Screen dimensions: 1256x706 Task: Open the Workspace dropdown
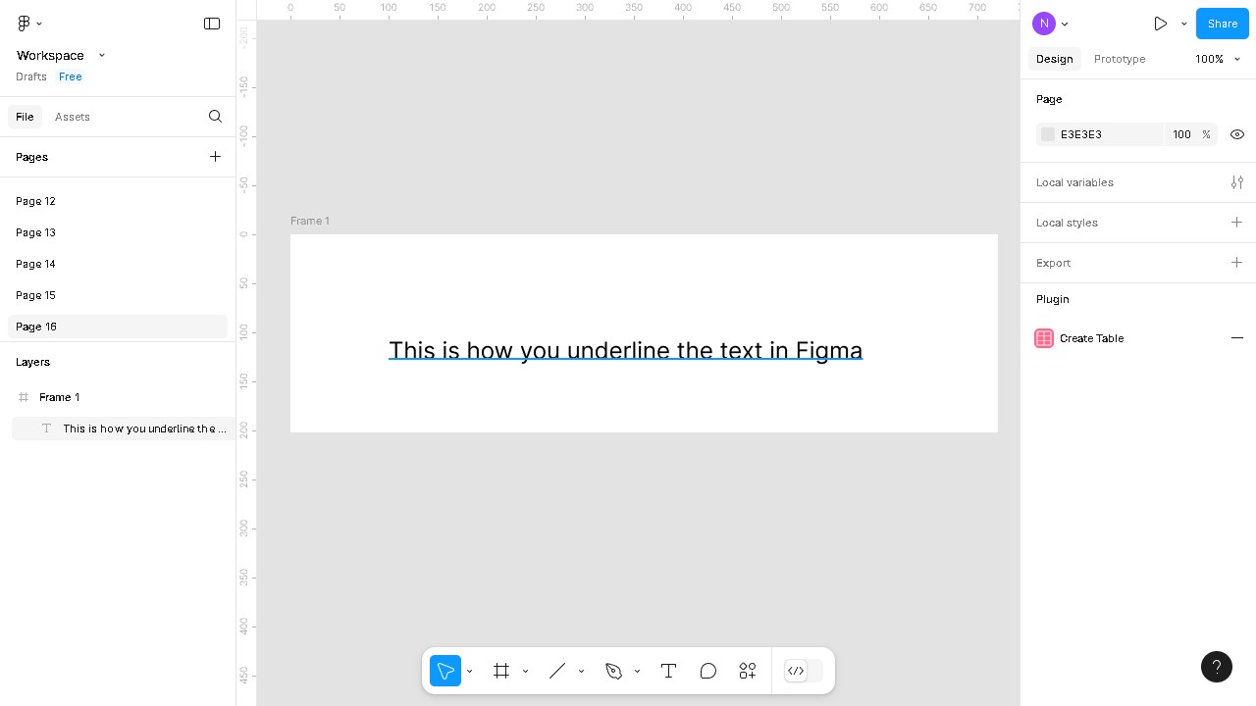click(x=101, y=56)
